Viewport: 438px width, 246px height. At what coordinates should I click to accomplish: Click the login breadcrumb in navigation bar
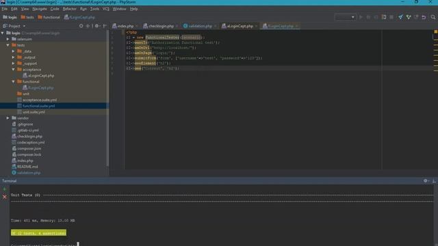[x=10, y=17]
